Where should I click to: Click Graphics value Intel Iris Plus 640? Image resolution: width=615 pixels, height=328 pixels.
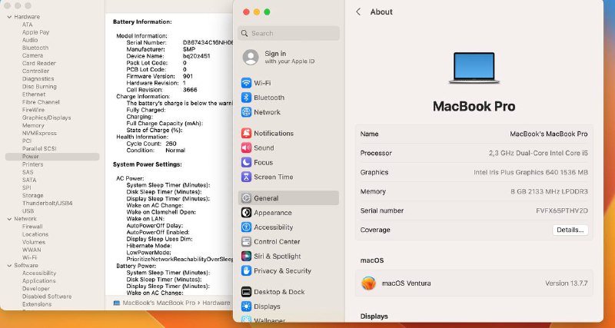click(530, 172)
